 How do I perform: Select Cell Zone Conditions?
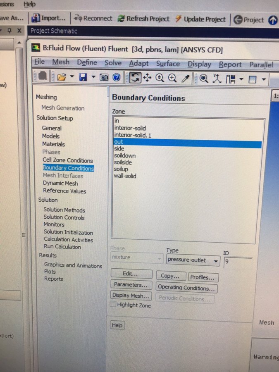tap(68, 160)
